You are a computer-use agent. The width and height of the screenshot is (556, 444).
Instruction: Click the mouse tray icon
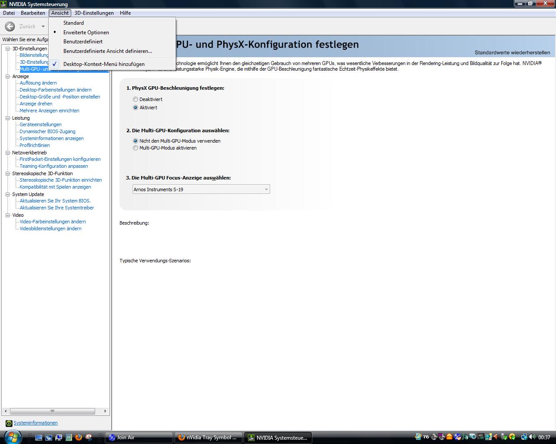point(465,437)
